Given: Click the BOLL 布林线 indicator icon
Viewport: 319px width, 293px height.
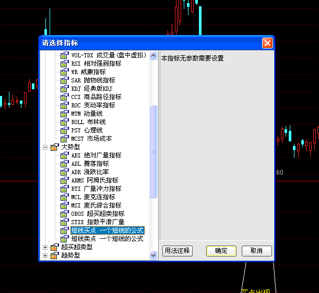Looking at the screenshot, I should point(65,122).
